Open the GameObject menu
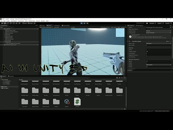The image size is (173, 130). point(14,21)
